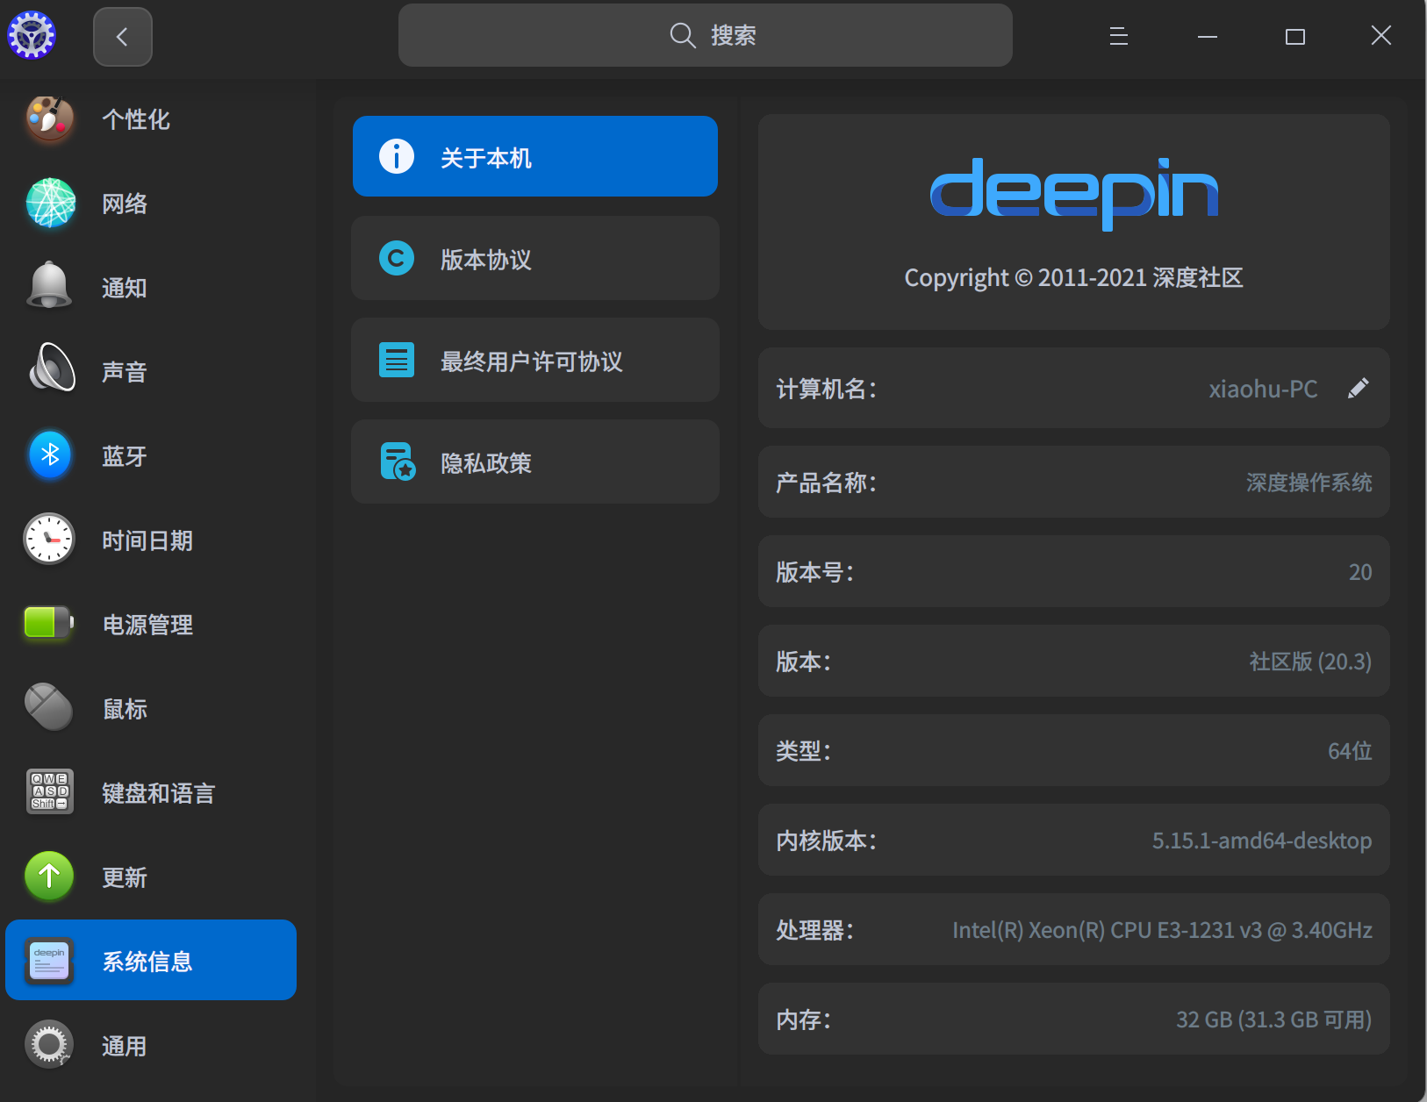Screen dimensions: 1427x1102
Task: Open the Power Management (电源管理) settings
Action: click(147, 625)
